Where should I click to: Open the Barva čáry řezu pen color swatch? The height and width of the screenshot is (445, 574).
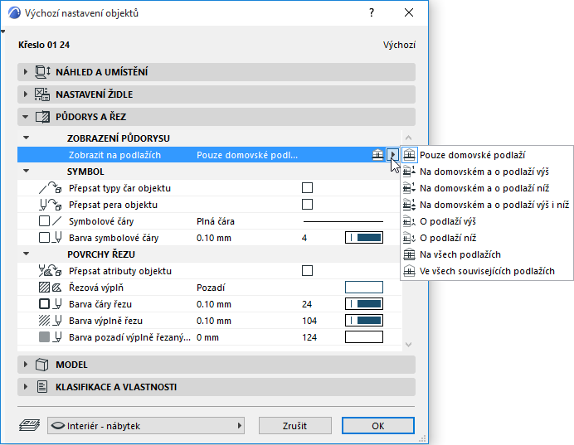364,304
